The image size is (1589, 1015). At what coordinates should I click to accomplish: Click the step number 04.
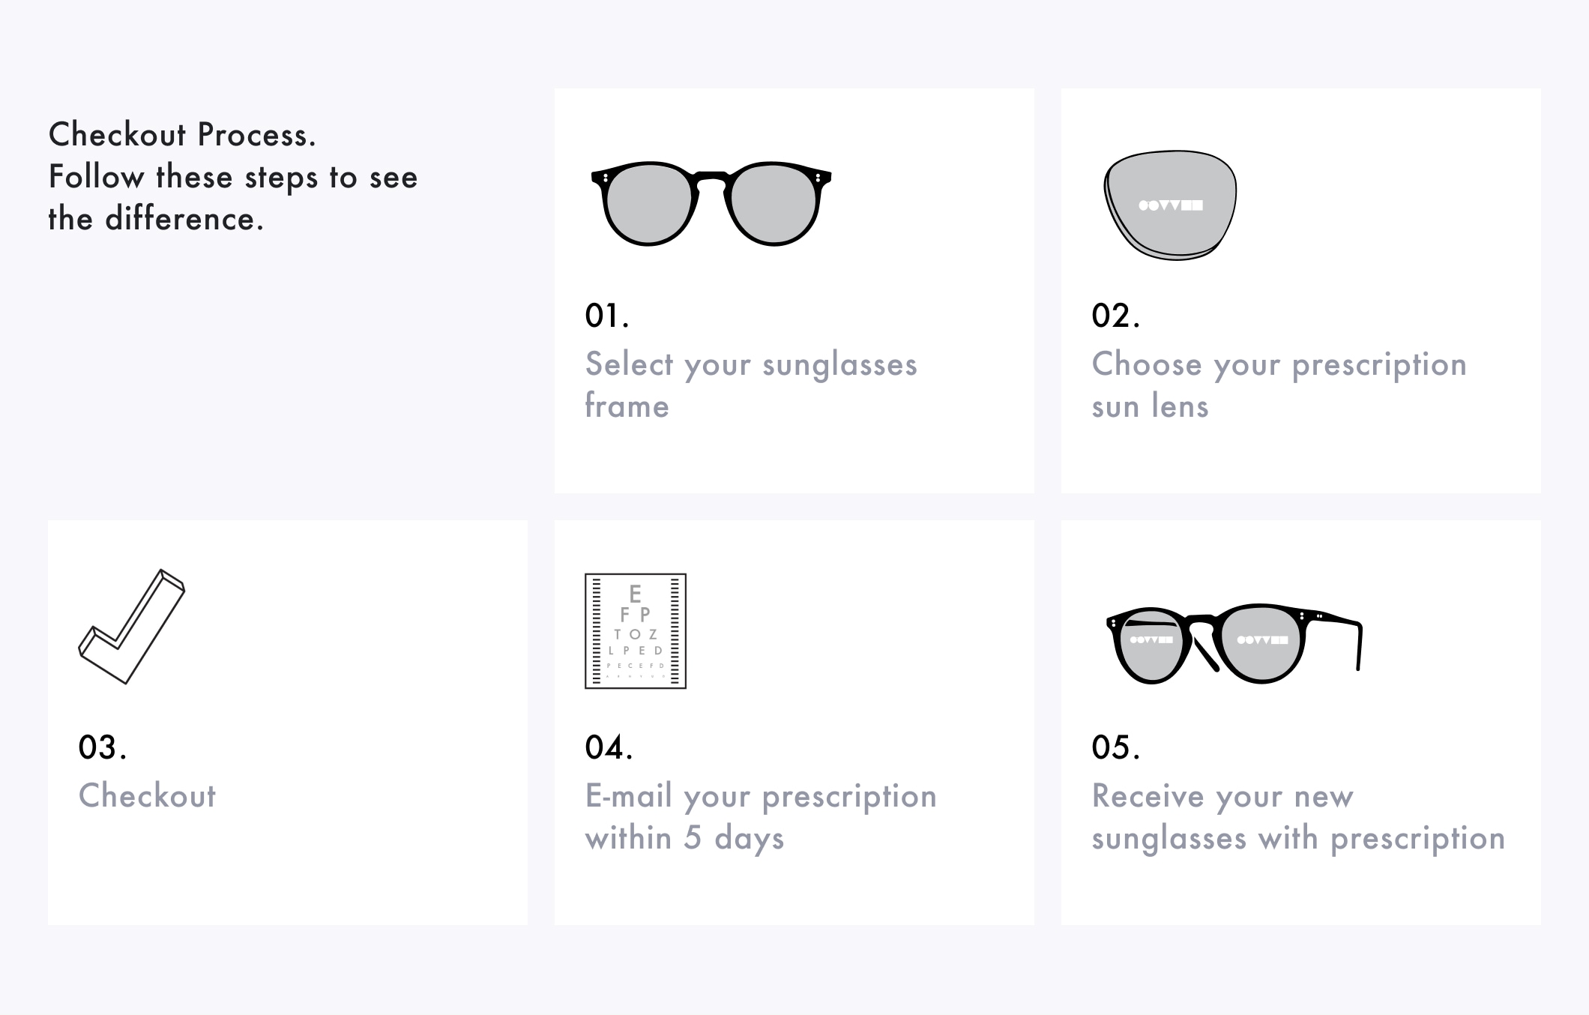pyautogui.click(x=609, y=747)
